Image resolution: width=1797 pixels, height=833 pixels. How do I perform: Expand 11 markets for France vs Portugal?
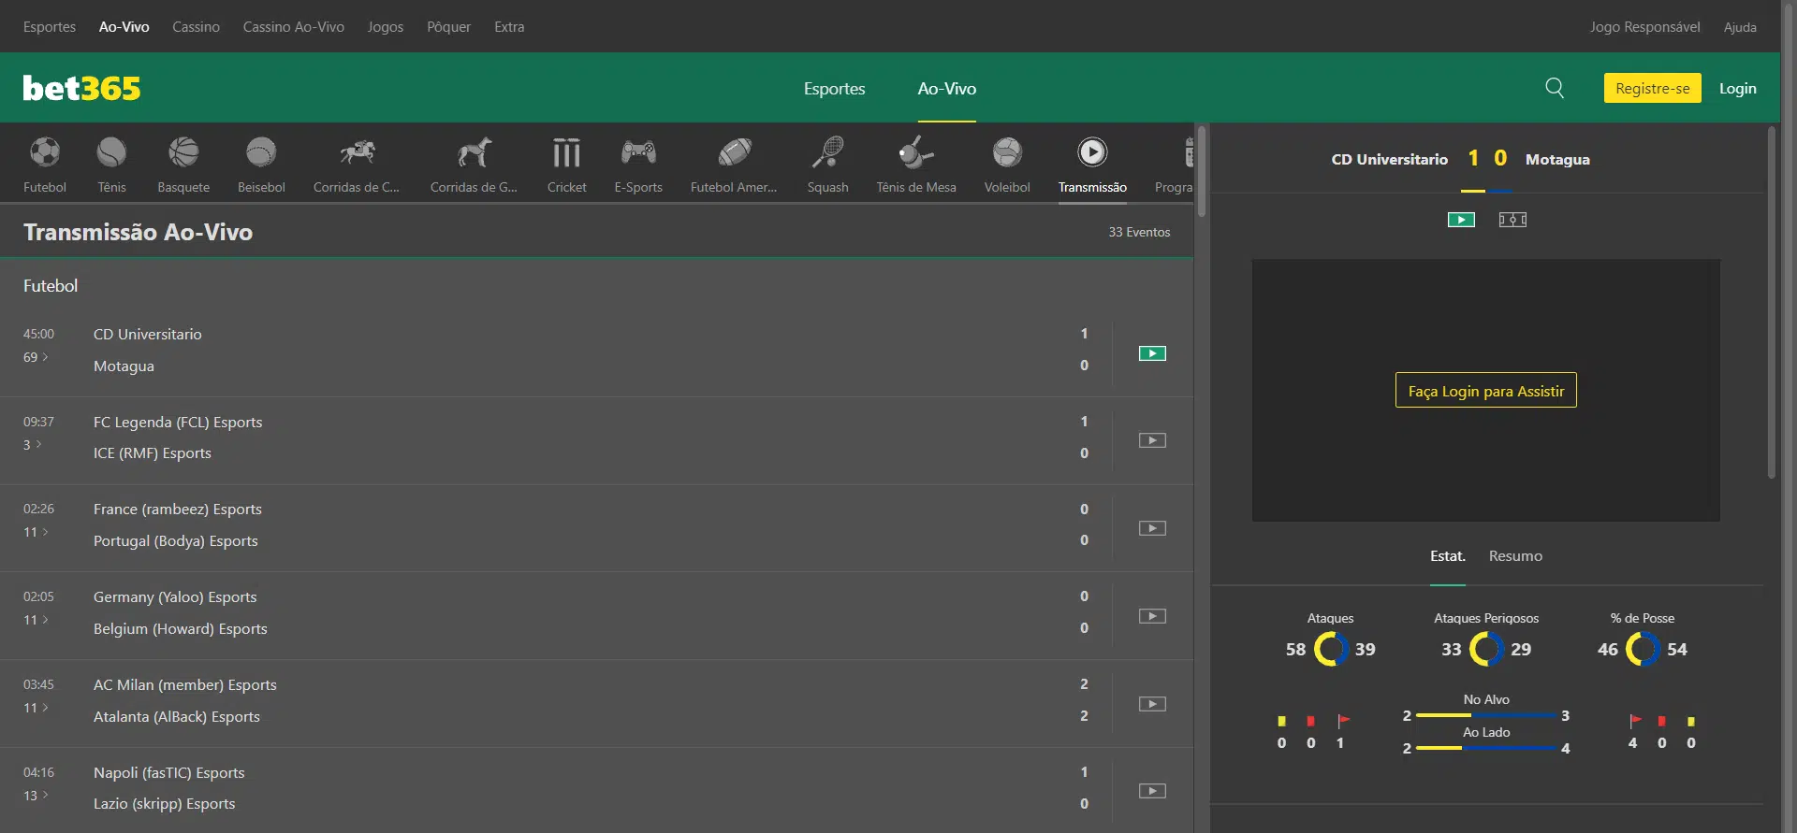point(36,532)
